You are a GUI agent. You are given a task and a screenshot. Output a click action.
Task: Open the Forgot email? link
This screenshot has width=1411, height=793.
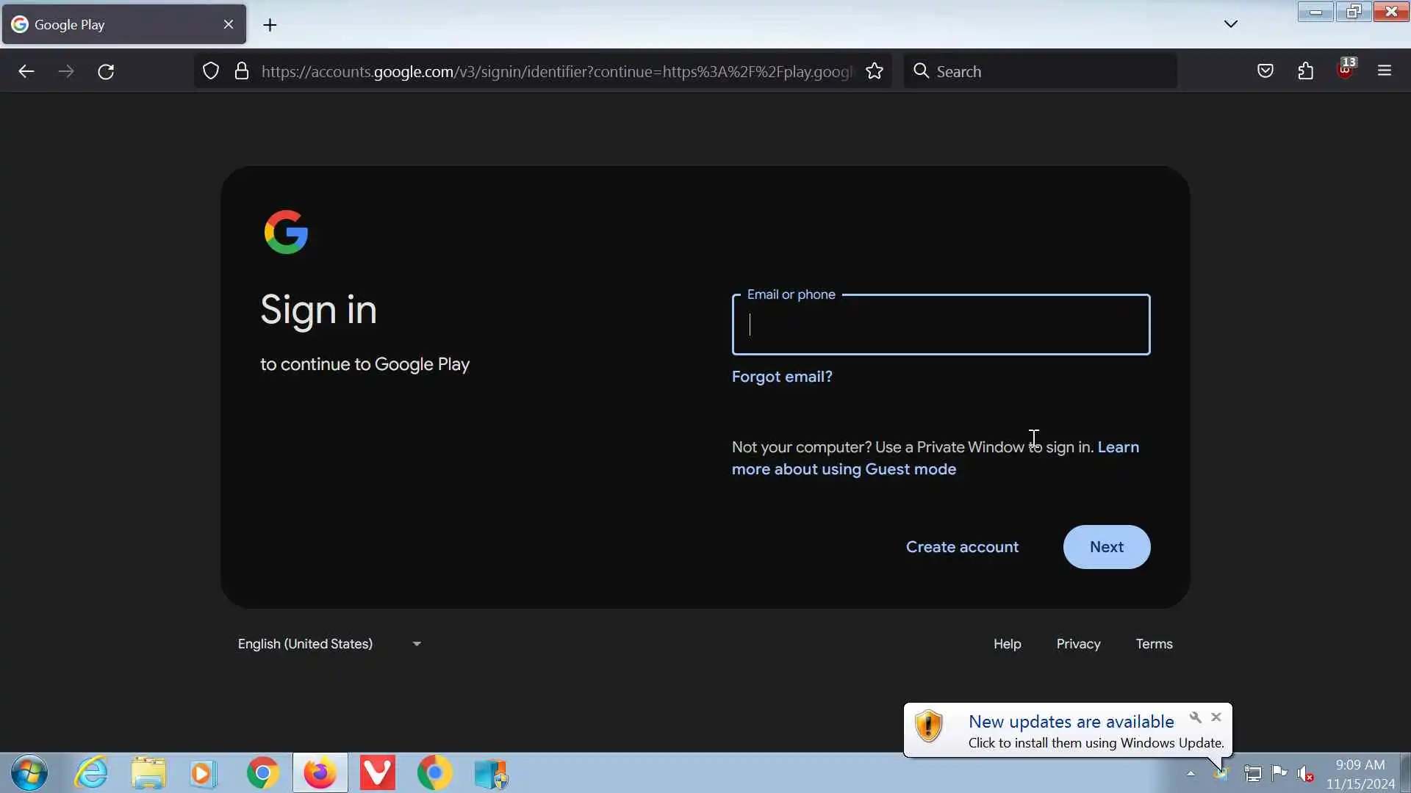782,377
